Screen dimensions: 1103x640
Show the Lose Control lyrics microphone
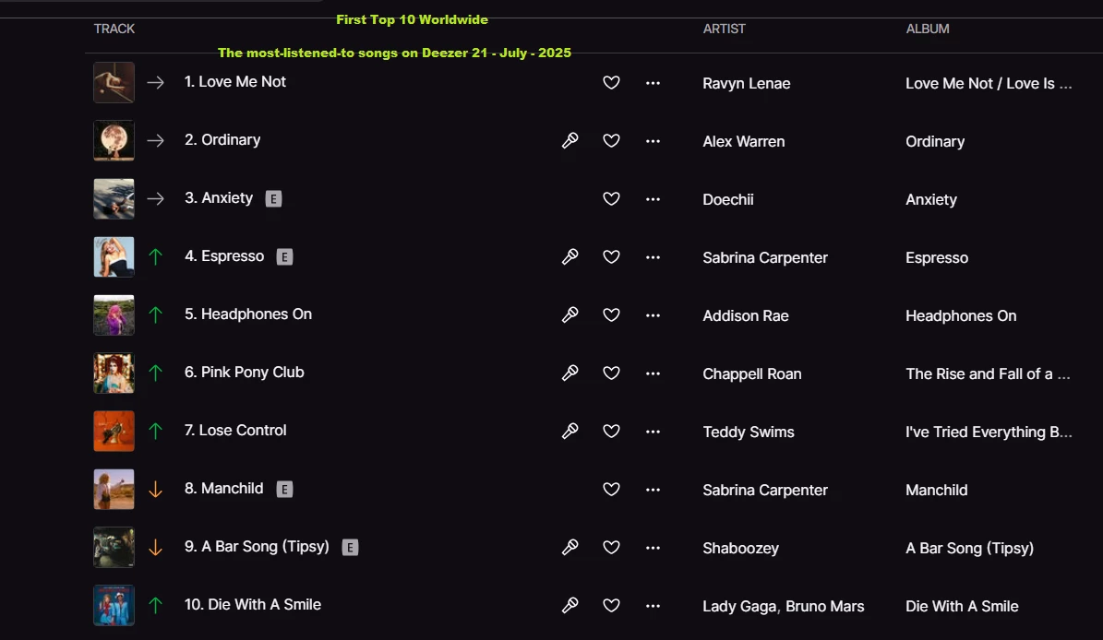570,431
